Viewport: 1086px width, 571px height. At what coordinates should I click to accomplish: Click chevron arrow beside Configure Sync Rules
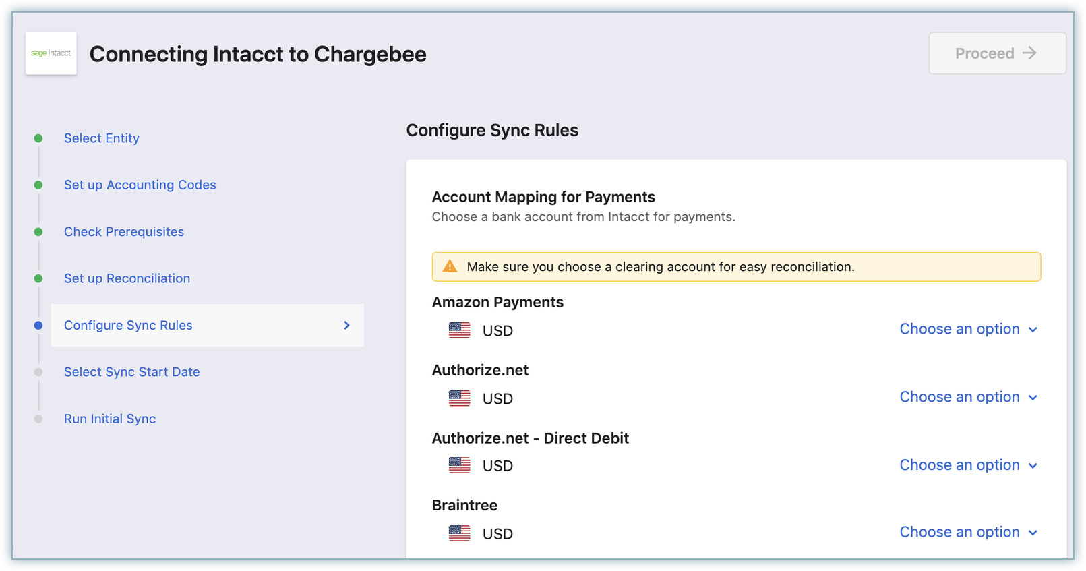(346, 326)
